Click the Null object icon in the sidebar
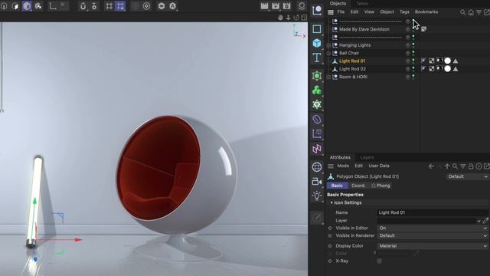This screenshot has width=490, height=276. [x=317, y=10]
